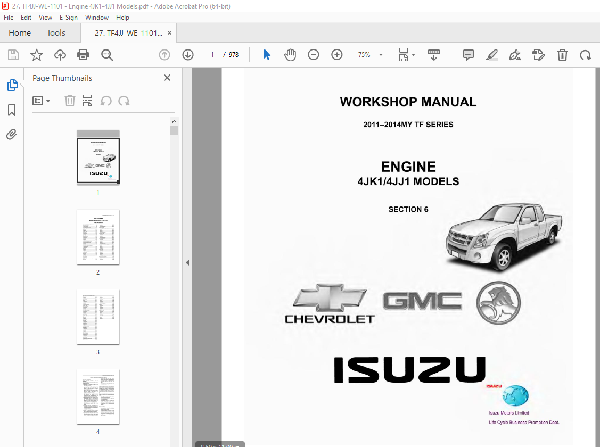Zoom in with plus icon
Image resolution: width=600 pixels, height=447 pixels.
tap(336, 55)
